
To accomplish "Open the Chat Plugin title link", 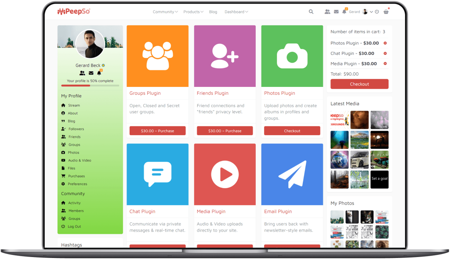I will (142, 211).
